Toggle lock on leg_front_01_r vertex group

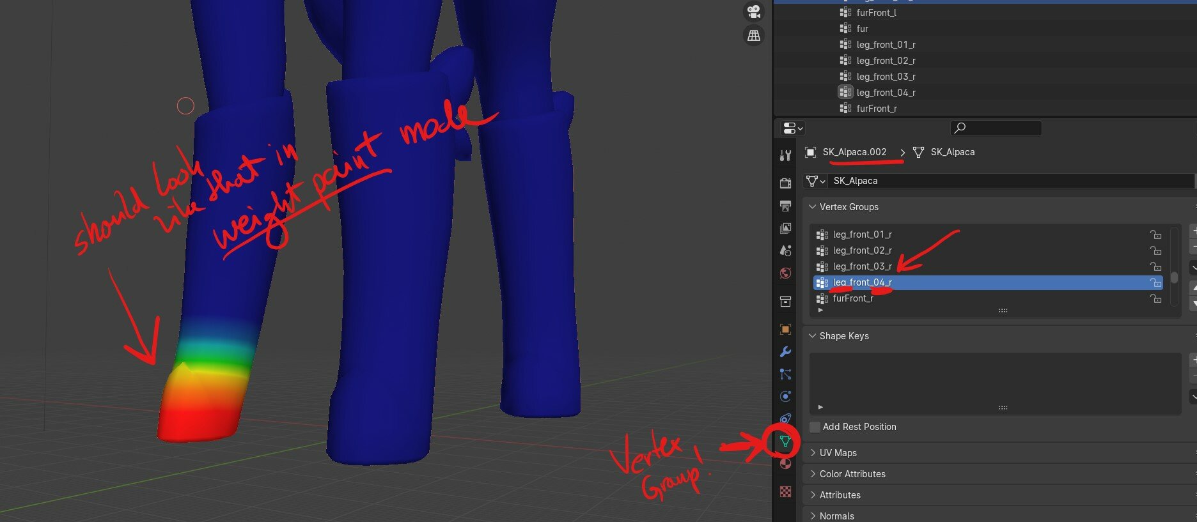coord(1155,234)
